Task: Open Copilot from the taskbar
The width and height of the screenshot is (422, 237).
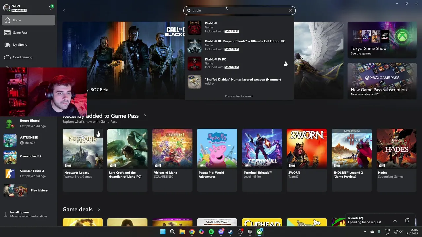Action: click(x=201, y=232)
